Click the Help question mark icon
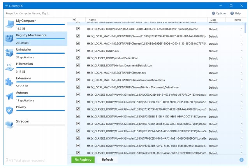The width and height of the screenshot is (250, 168). [x=232, y=13]
